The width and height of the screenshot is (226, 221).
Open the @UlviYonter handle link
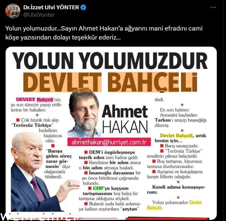(39, 15)
